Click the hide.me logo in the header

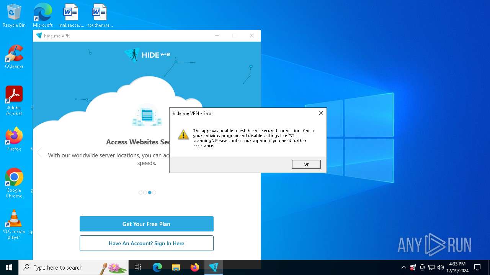point(147,55)
